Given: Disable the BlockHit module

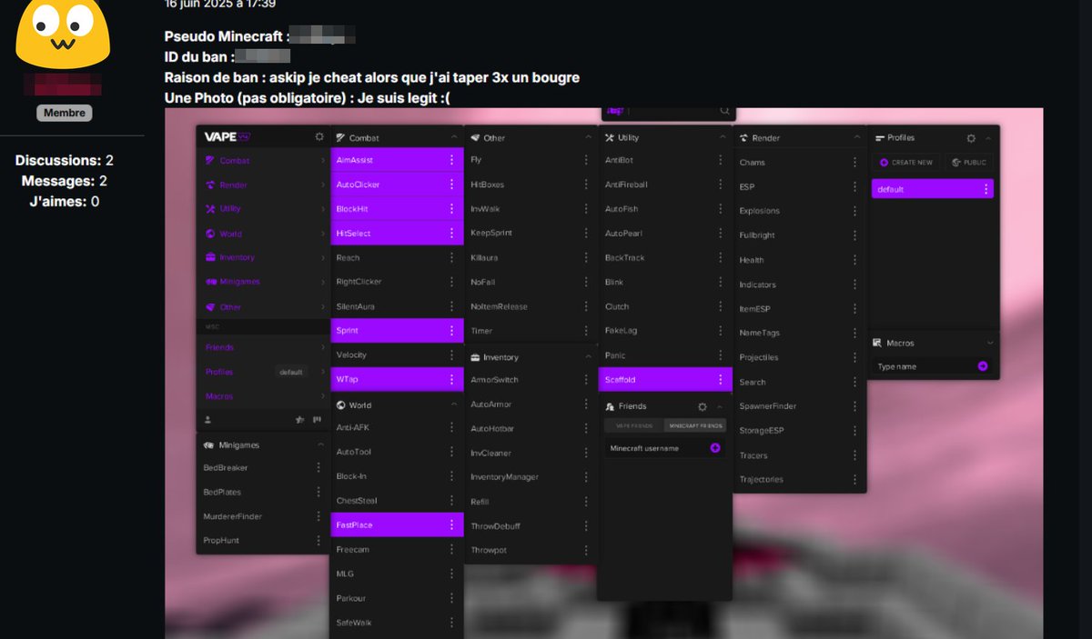Looking at the screenshot, I should pos(397,209).
